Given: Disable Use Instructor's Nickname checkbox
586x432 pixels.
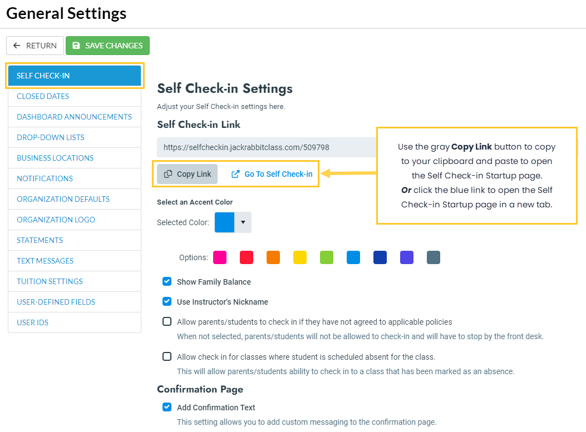Looking at the screenshot, I should (167, 302).
